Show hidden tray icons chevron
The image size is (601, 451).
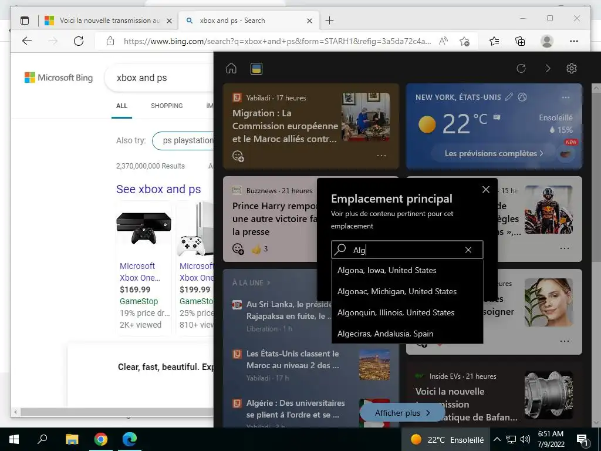[x=497, y=439]
